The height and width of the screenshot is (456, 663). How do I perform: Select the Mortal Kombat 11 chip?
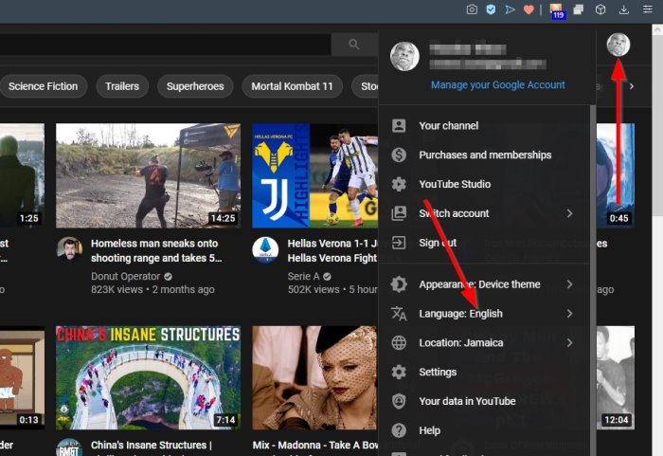[292, 86]
